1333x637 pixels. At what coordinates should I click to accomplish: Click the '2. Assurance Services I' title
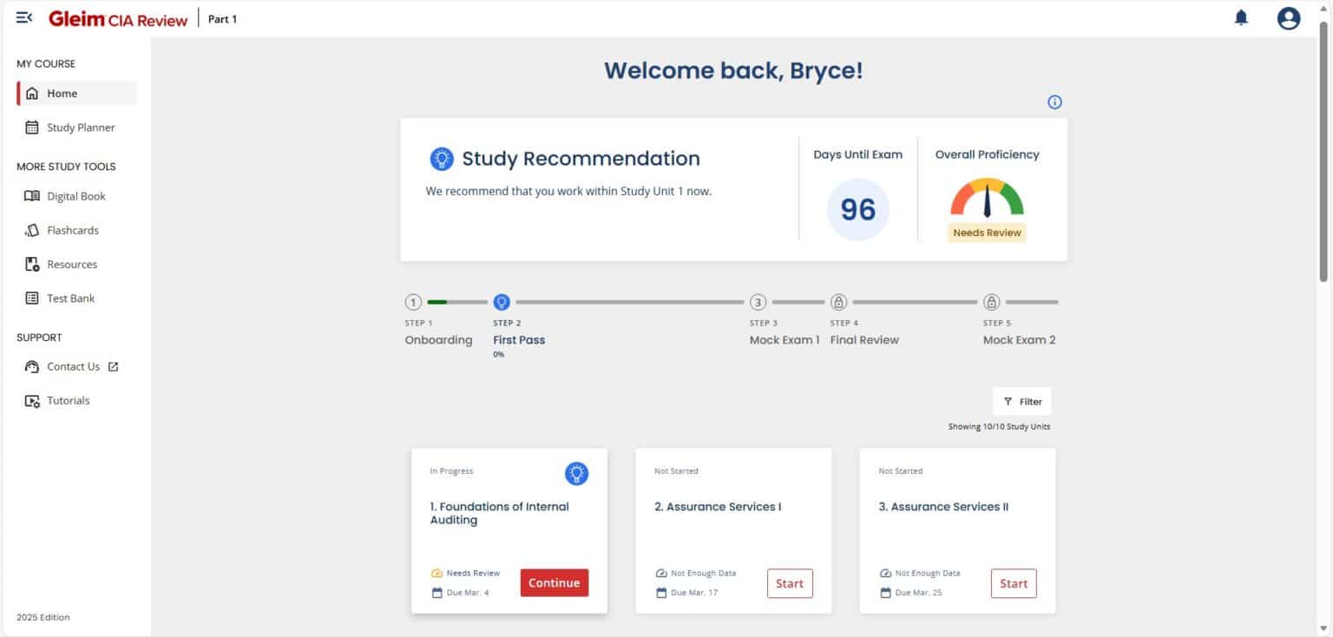click(718, 507)
